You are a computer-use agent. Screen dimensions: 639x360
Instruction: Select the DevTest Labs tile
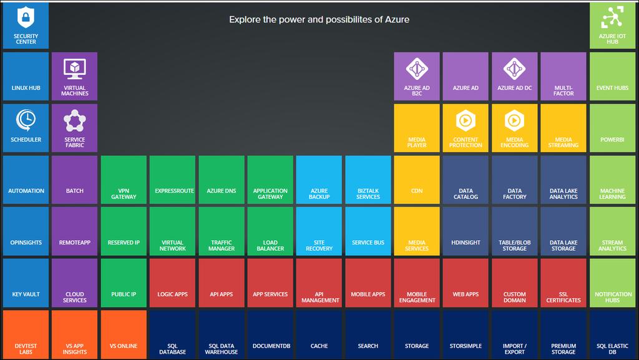tap(26, 335)
